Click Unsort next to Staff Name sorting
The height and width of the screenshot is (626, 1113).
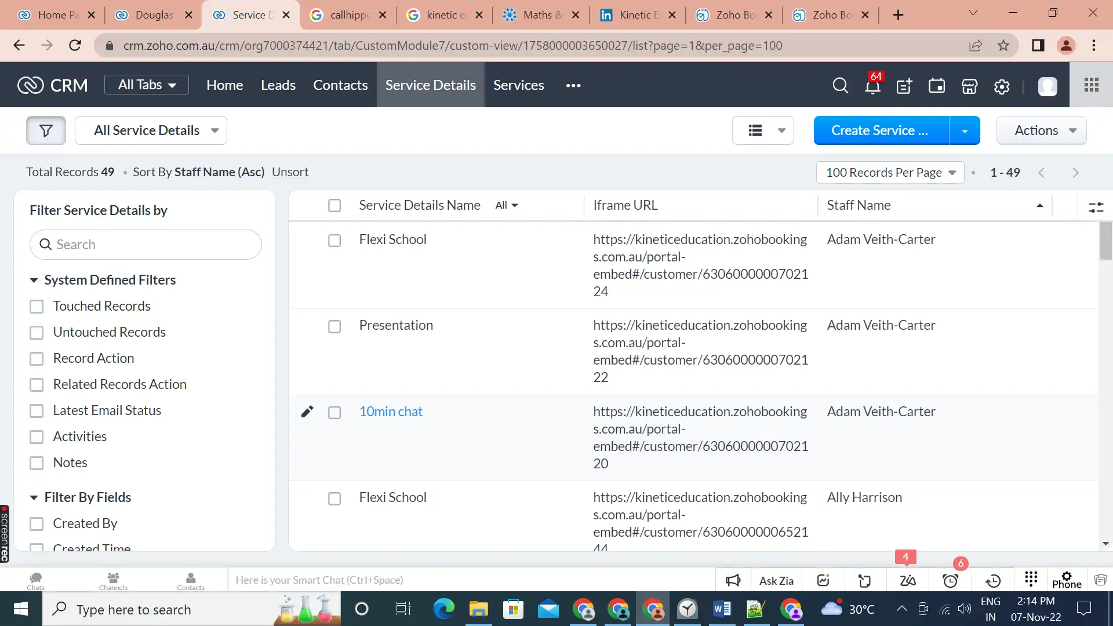pos(290,172)
